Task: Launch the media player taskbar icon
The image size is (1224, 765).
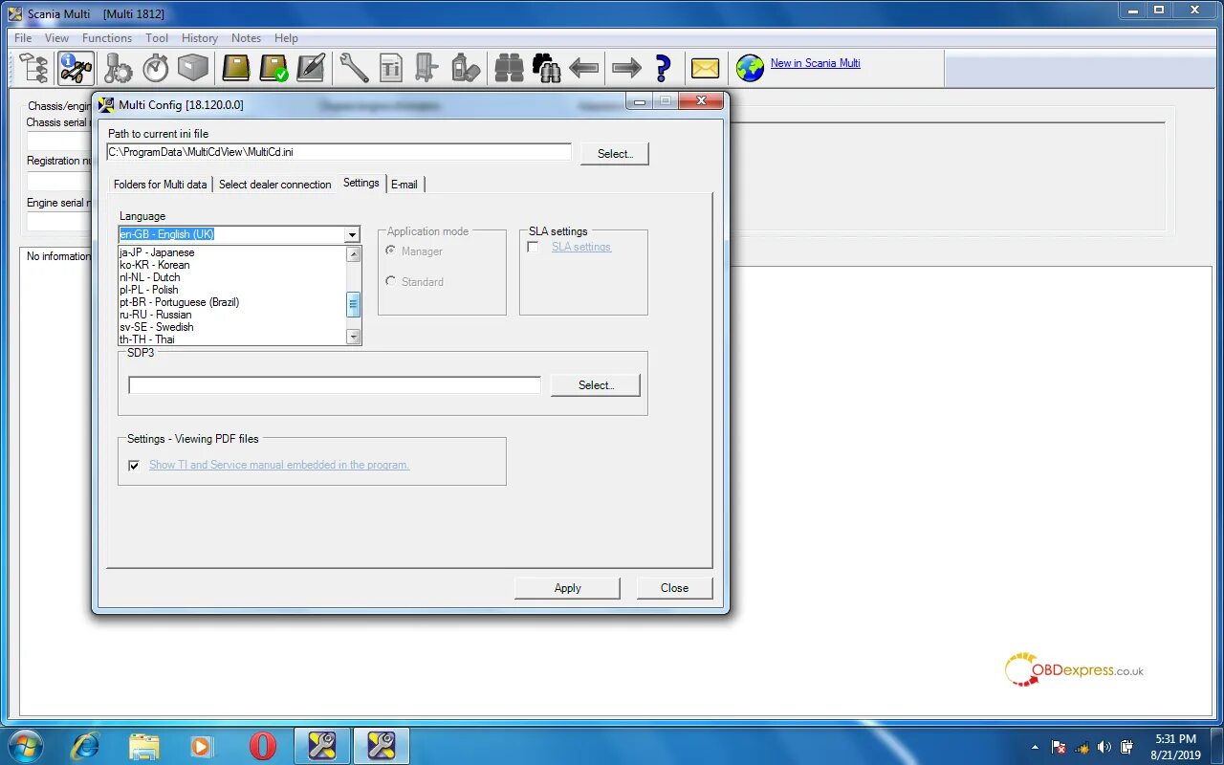Action: pos(201,746)
